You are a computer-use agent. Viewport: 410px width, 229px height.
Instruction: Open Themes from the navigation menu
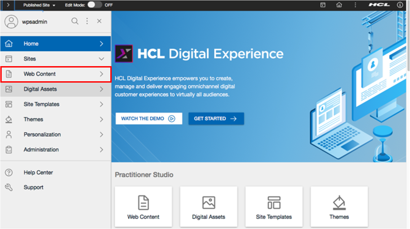click(x=55, y=120)
